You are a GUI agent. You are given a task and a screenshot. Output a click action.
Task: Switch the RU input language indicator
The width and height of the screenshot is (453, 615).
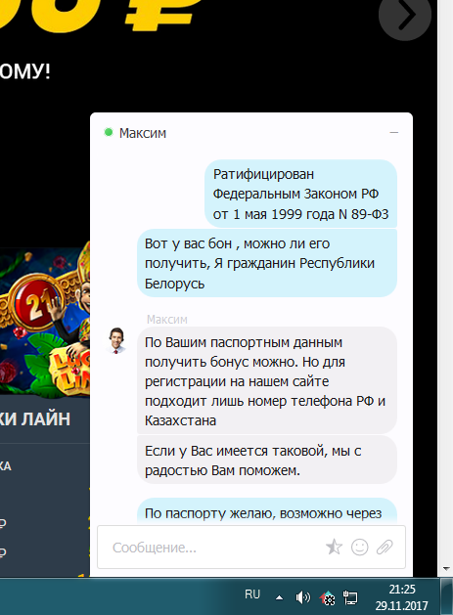pos(252,594)
